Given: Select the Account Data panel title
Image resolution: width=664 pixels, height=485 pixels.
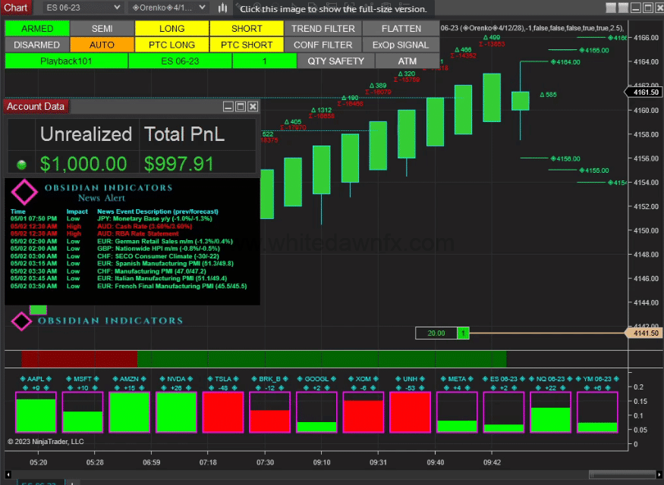Looking at the screenshot, I should pos(36,107).
